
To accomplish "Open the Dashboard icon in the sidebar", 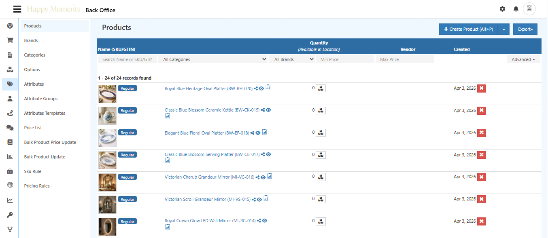I will tap(10, 25).
